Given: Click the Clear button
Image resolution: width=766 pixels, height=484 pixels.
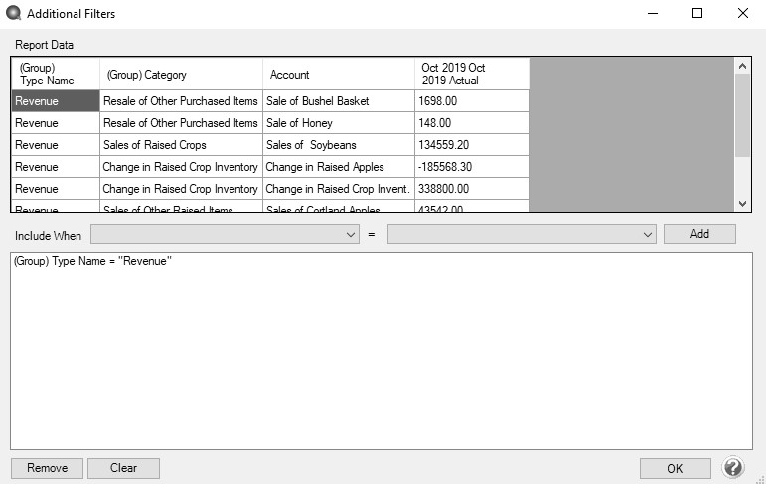Looking at the screenshot, I should click(123, 468).
